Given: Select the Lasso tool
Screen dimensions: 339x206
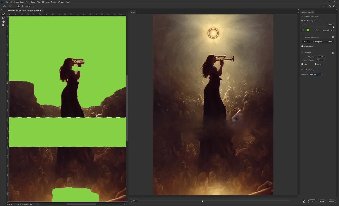Looking at the screenshot, I should tap(3, 18).
